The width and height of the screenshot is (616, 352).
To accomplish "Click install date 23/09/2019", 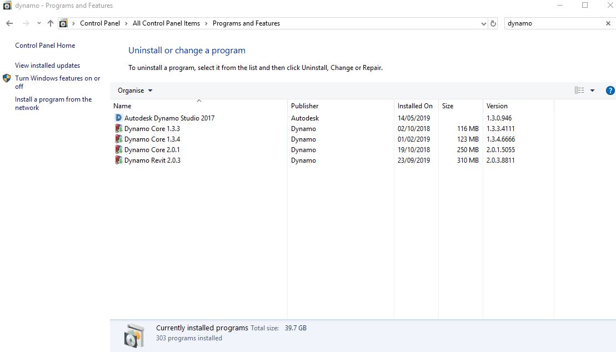I will 414,160.
